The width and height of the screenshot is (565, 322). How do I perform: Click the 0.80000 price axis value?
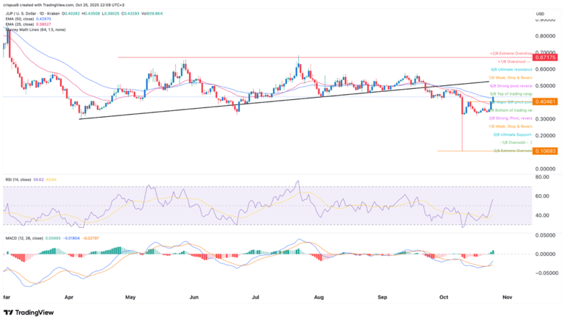click(x=545, y=36)
